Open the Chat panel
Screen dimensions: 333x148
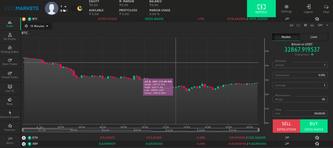tap(326, 9)
